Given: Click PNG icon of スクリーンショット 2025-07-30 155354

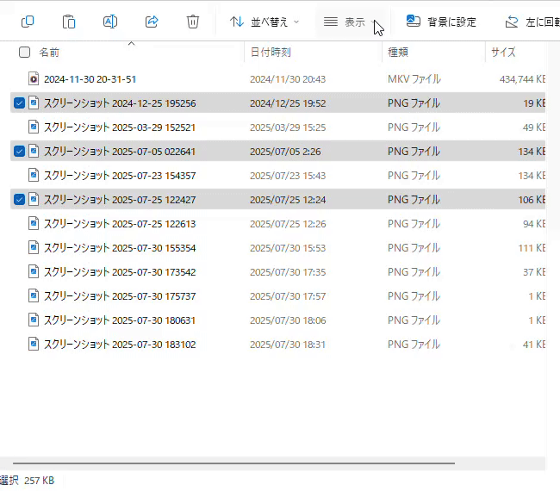Looking at the screenshot, I should point(34,248).
